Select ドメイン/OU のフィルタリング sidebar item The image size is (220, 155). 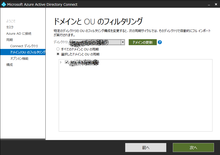[x=23, y=52]
